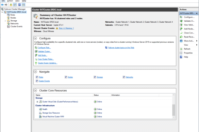199x132 pixels.
Task: Open the Error: 4, Warning: 1 link
Action: (x=66, y=28)
